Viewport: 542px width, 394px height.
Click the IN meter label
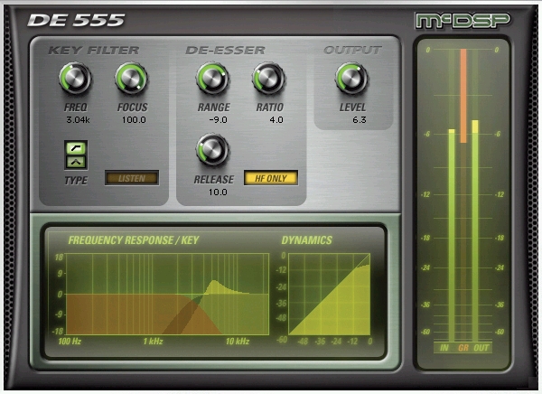[x=444, y=348]
